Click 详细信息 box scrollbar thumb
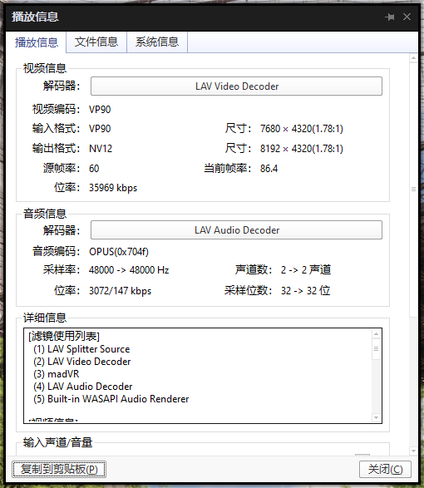 coord(376,349)
